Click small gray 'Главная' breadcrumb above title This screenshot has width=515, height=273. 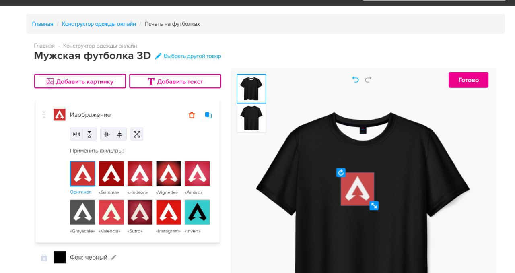click(x=44, y=46)
